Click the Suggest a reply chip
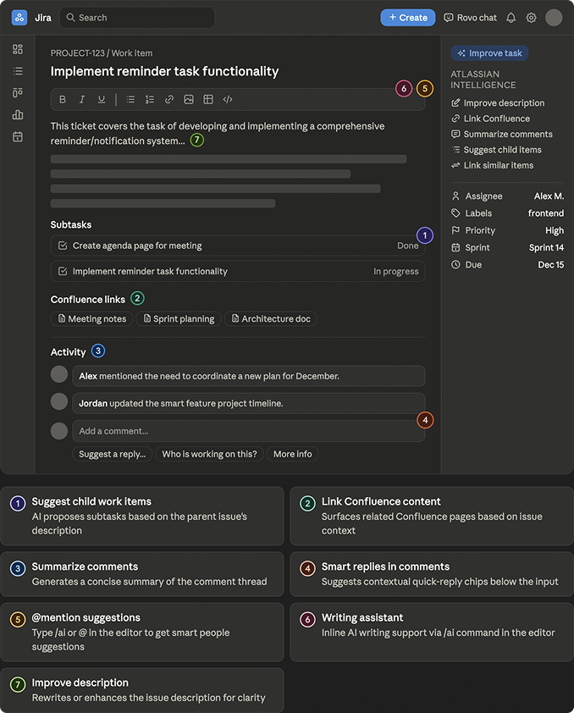This screenshot has width=574, height=713. point(113,454)
